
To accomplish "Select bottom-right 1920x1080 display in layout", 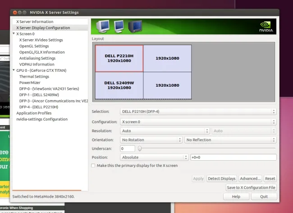I will (x=167, y=85).
